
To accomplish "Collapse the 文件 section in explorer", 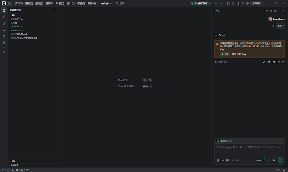I will 12,15.
